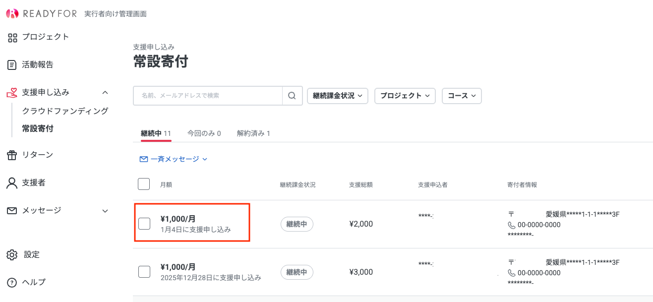This screenshot has width=653, height=302.
Task: Open the プロジェクト sidebar menu item
Action: click(46, 37)
